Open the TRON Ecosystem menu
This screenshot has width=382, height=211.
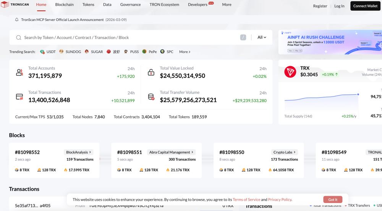pos(164,5)
